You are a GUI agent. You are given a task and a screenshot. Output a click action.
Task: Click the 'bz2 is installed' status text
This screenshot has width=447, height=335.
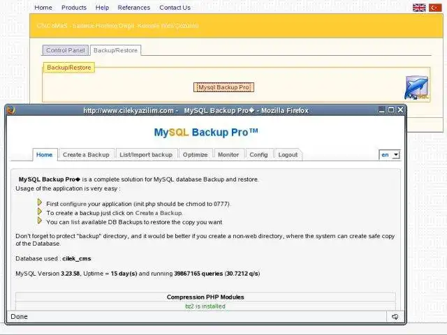click(x=205, y=306)
